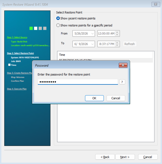This screenshot has width=162, height=164.
Task: Confirm password with the OK button
Action: [94, 98]
